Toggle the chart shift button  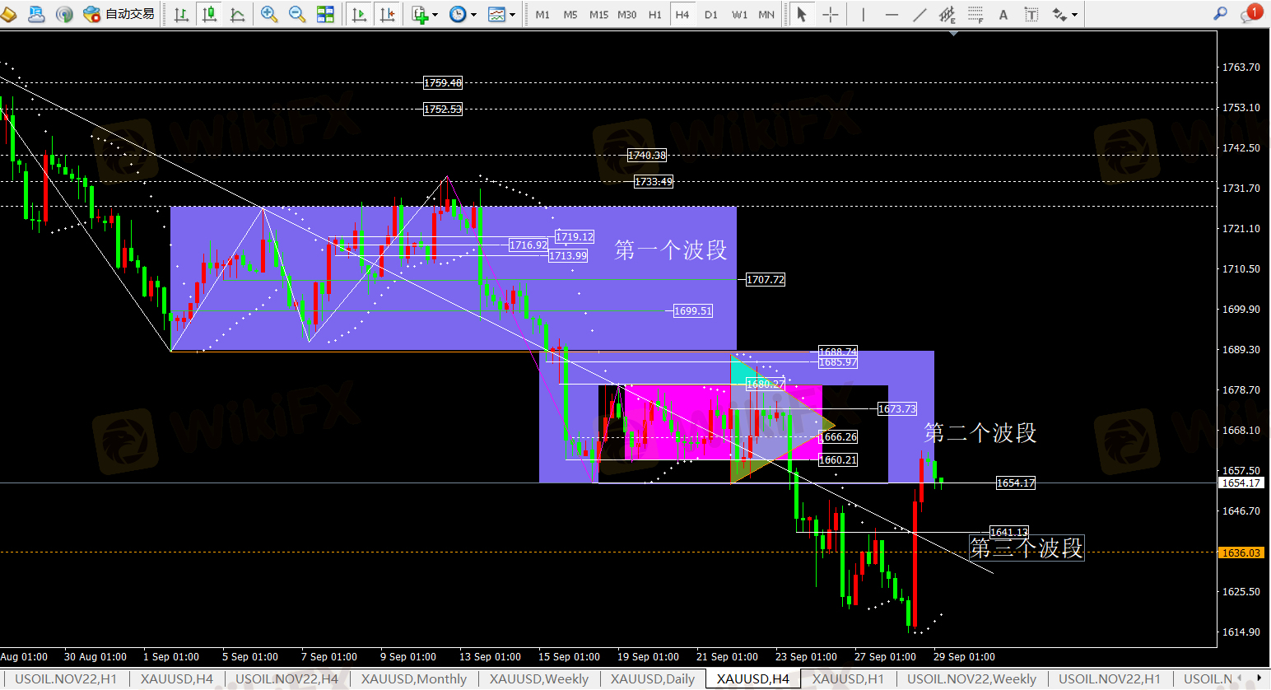387,14
